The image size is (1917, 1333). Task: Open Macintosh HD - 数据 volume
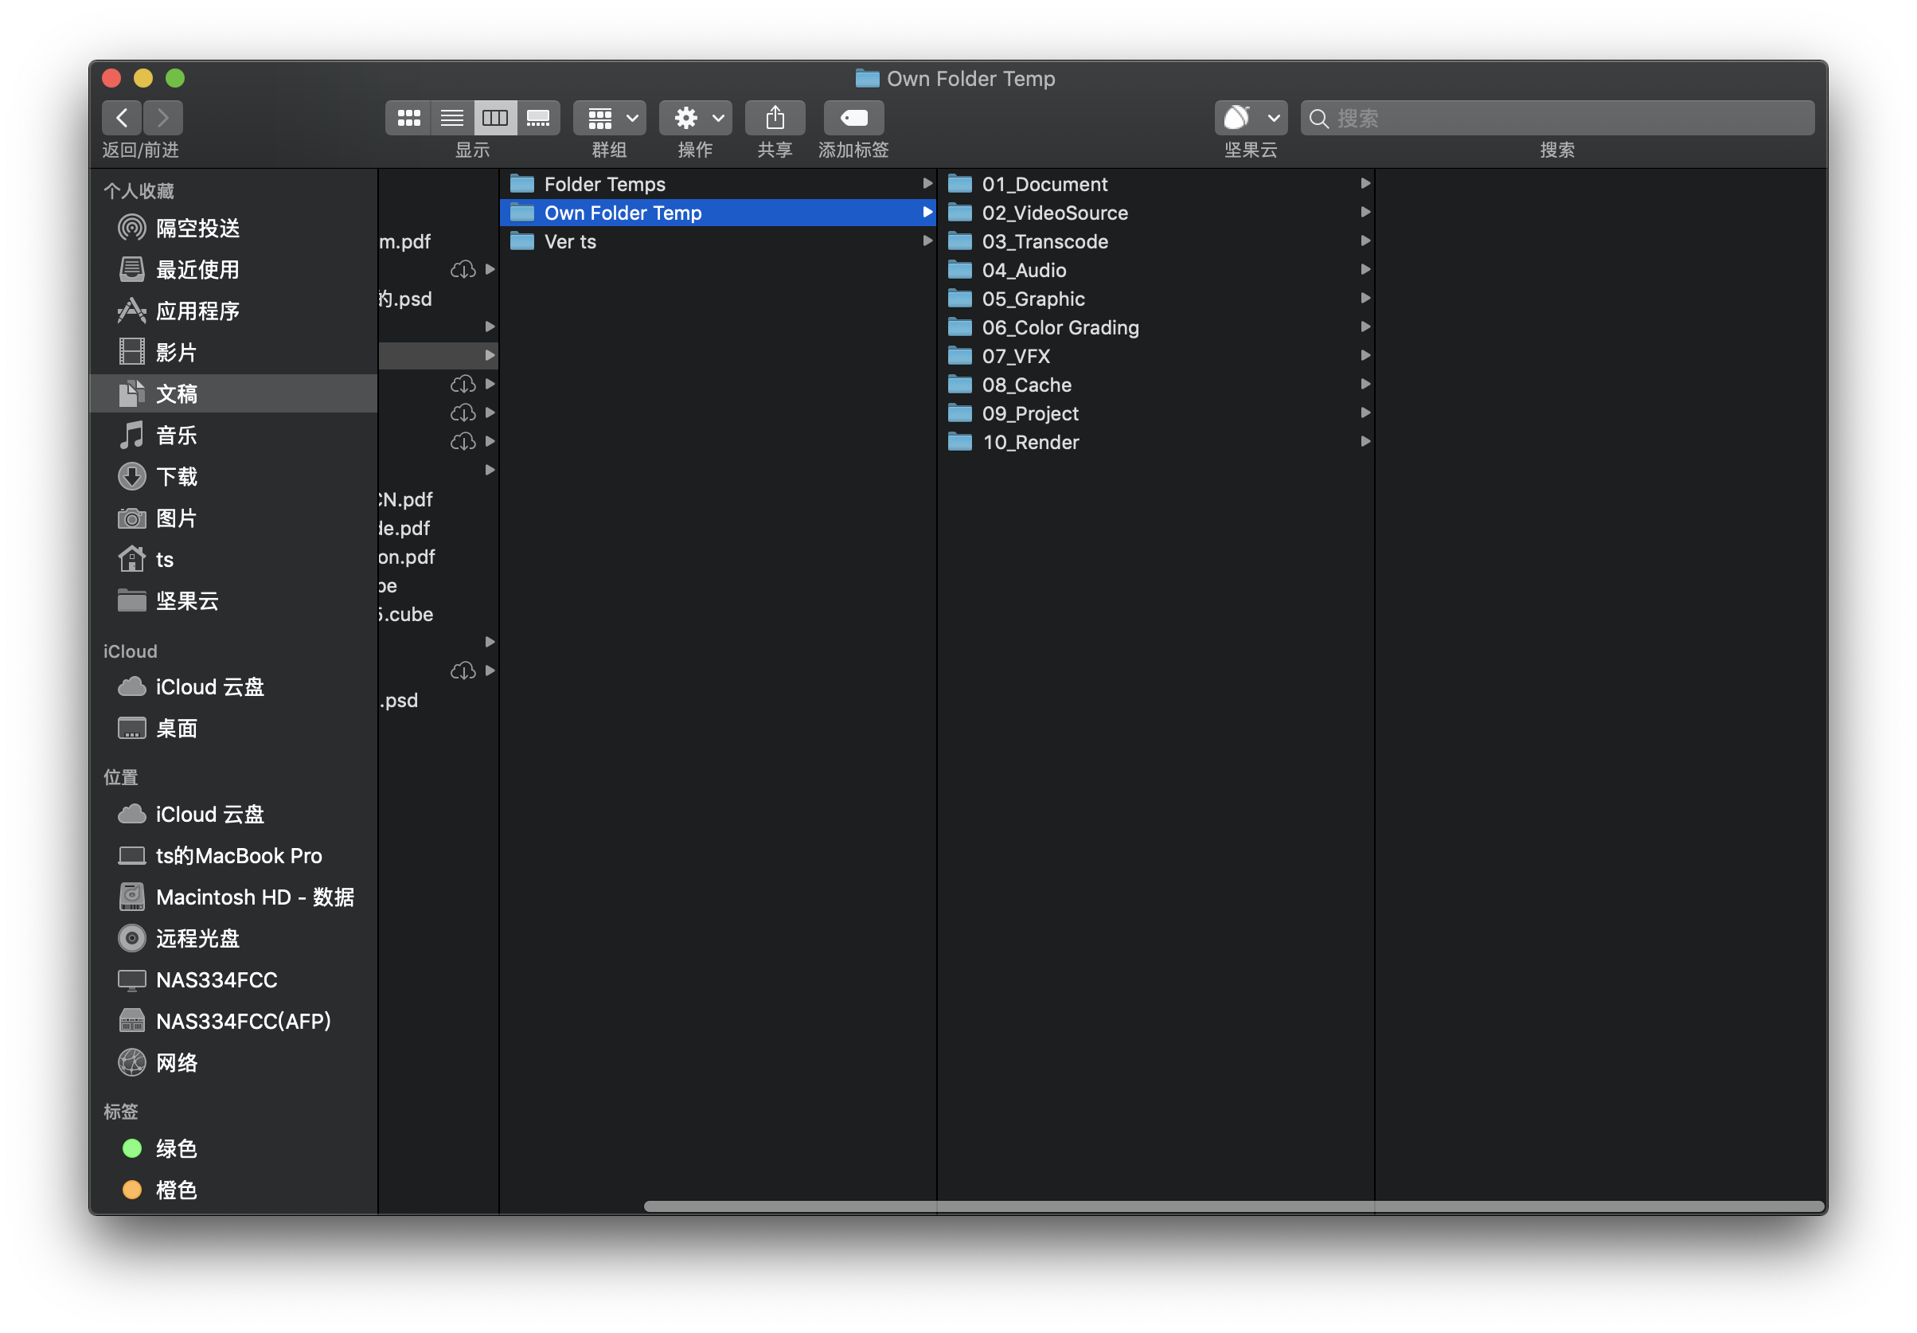[x=254, y=897]
